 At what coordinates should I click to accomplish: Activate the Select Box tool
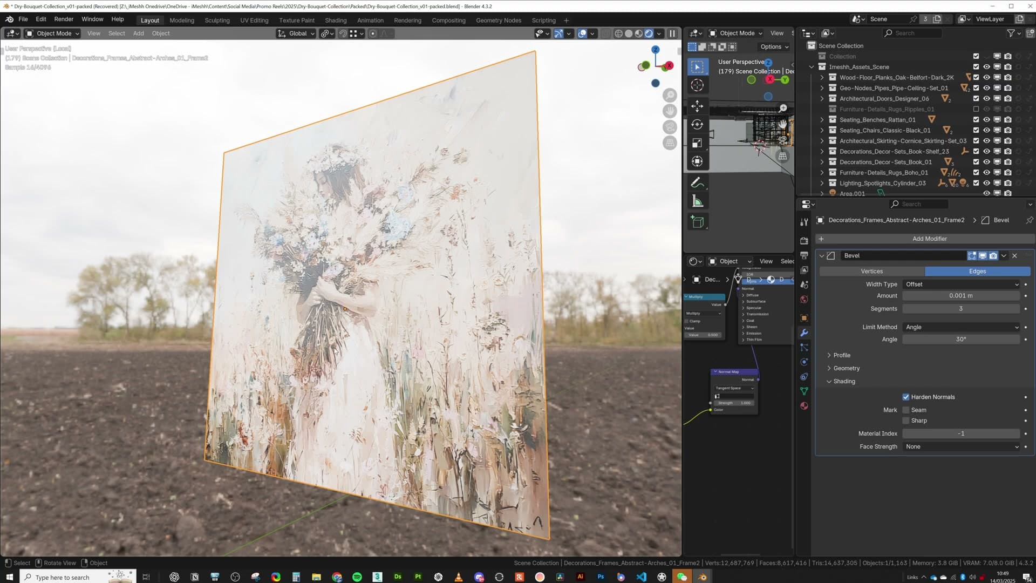(697, 66)
